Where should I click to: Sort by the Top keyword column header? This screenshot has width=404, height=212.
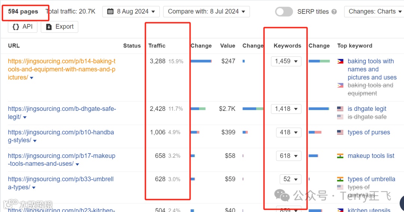pos(355,46)
